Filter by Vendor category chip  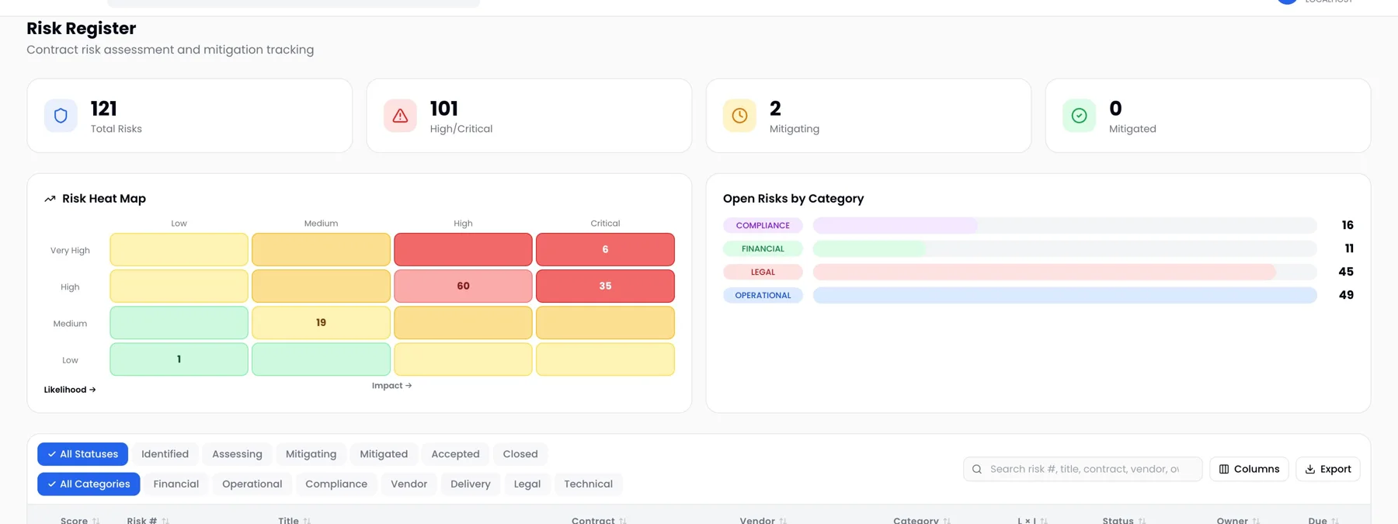pyautogui.click(x=409, y=484)
